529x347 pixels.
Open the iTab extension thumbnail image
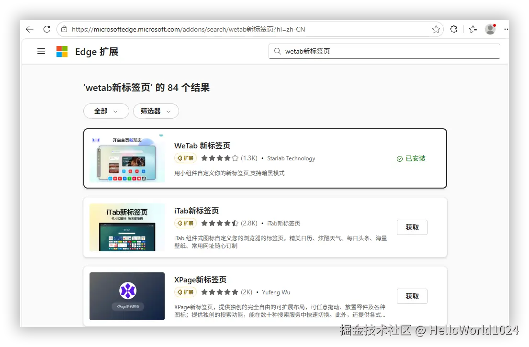(x=127, y=227)
